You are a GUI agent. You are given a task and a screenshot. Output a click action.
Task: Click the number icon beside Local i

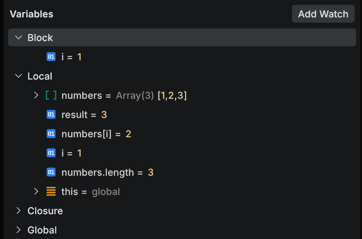point(51,153)
